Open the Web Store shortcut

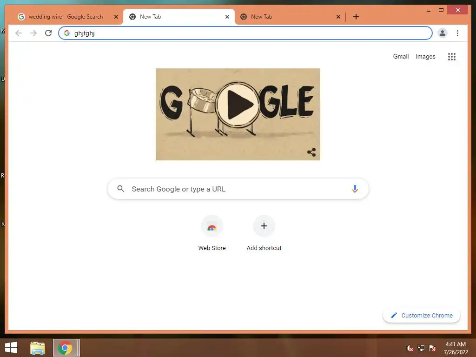click(212, 234)
